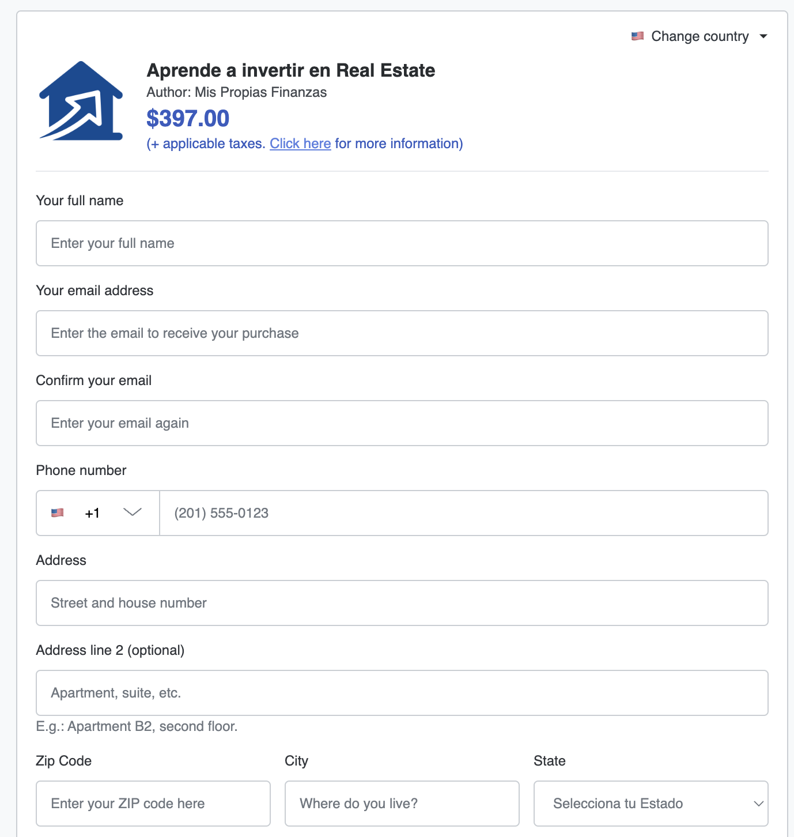Viewport: 794px width, 837px height.
Task: Click the blue house logo icon
Action: pyautogui.click(x=81, y=101)
